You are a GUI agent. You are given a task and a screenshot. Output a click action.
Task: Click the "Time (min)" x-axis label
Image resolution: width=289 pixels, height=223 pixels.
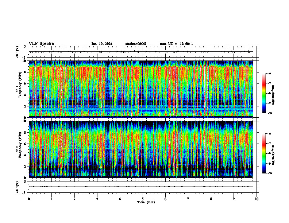pyautogui.click(x=146, y=202)
